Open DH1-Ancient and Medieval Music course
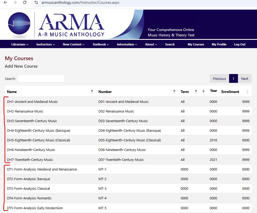Image resolution: width=257 pixels, height=213 pixels. pos(32,102)
